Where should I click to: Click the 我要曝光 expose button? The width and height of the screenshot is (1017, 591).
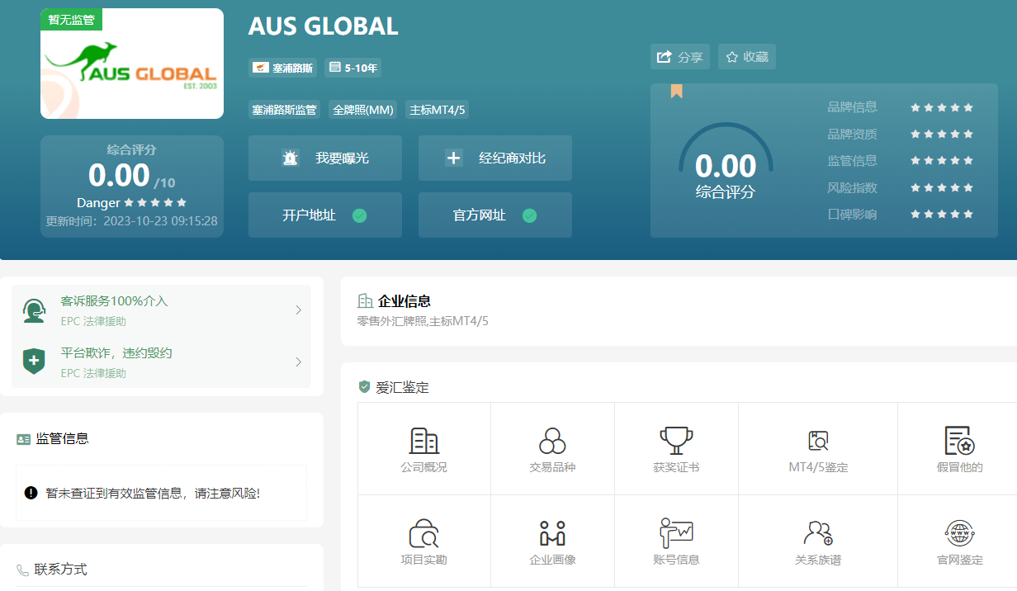[325, 158]
